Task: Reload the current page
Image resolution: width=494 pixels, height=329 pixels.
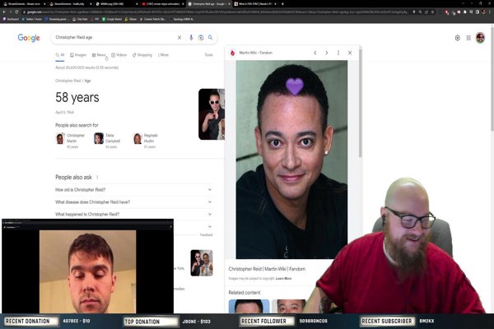Action: pyautogui.click(x=16, y=12)
